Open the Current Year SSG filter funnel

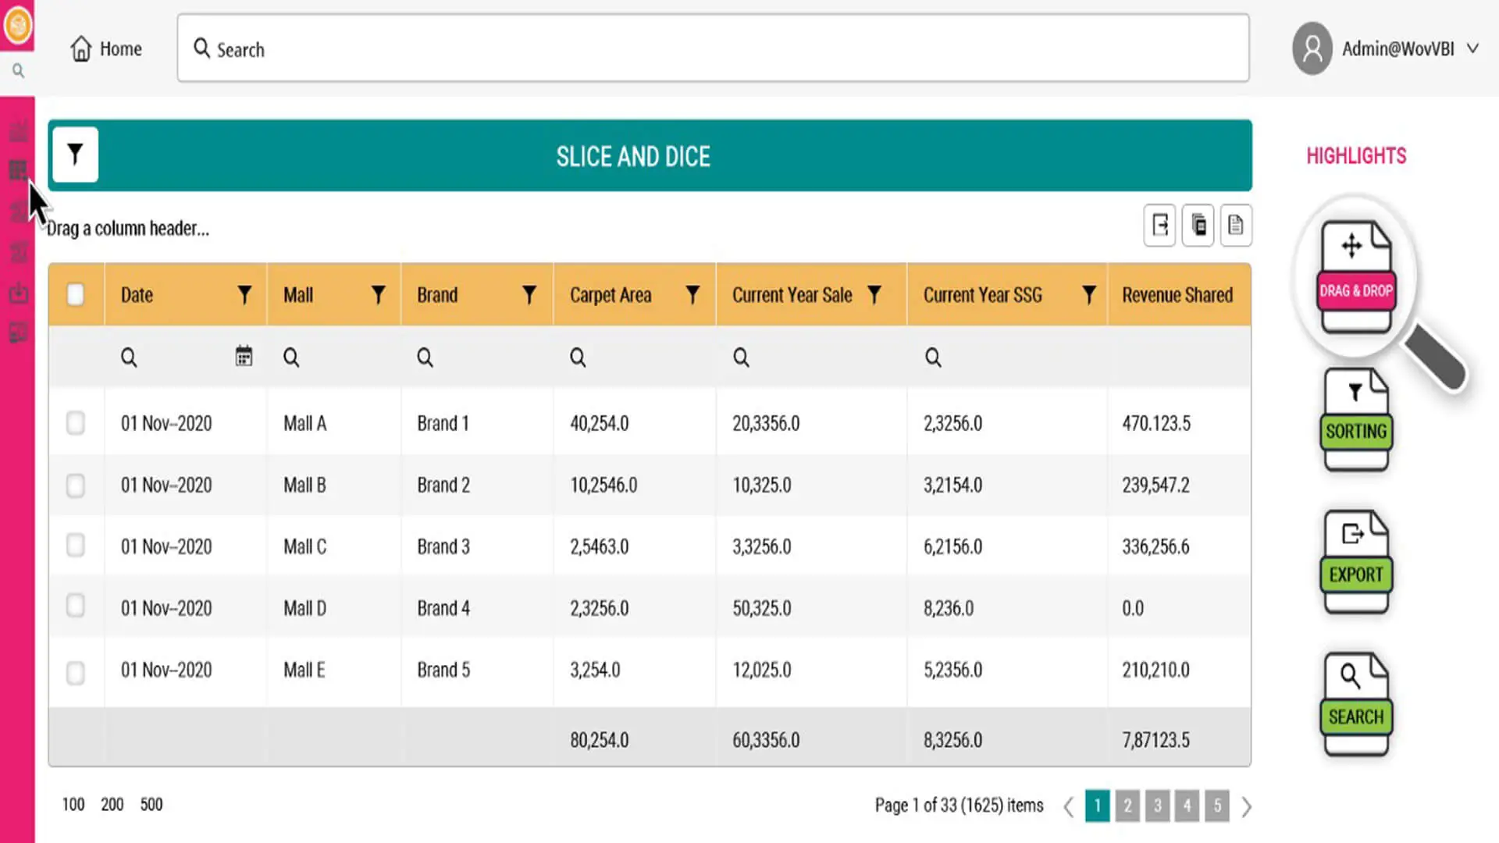[1089, 294]
